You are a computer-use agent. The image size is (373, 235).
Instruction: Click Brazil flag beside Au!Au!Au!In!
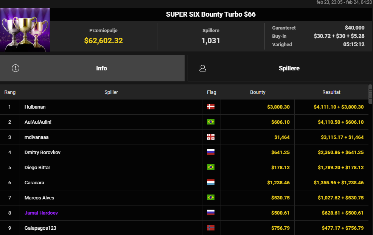[x=211, y=122]
